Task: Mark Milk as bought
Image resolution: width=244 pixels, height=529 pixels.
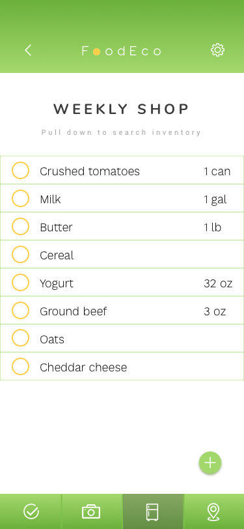Action: (x=20, y=198)
